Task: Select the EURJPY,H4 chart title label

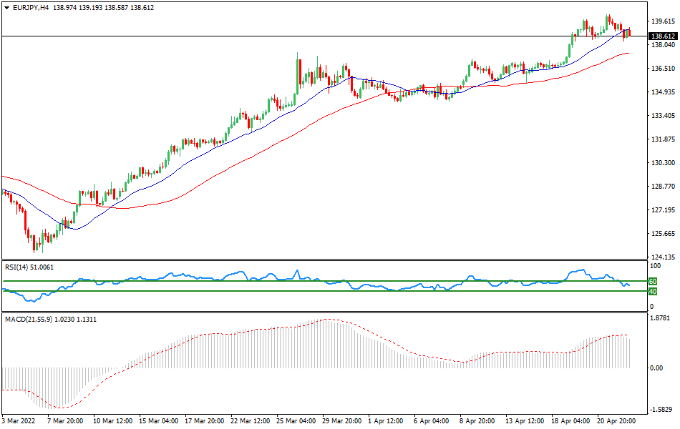Action: click(x=32, y=8)
